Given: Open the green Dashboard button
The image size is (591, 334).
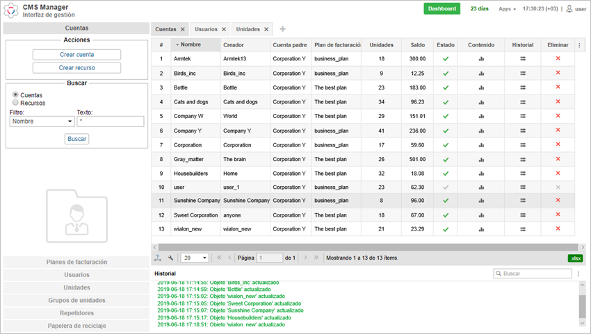Looking at the screenshot, I should [x=442, y=8].
